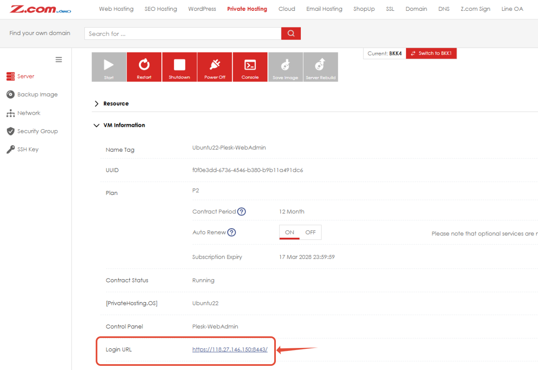Click the Server Rebuild button
538x370 pixels.
[320, 67]
